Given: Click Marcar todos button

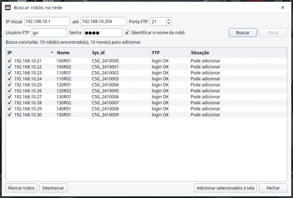Looking at the screenshot, I should tap(21, 188).
